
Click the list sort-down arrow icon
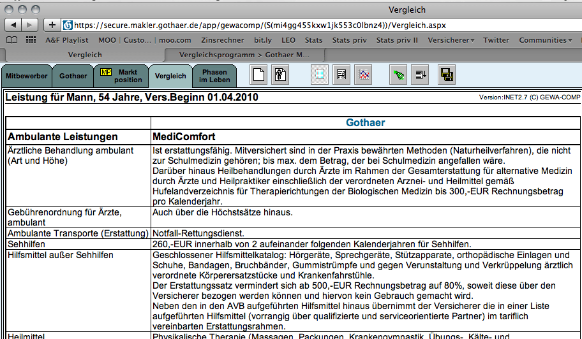(x=420, y=75)
